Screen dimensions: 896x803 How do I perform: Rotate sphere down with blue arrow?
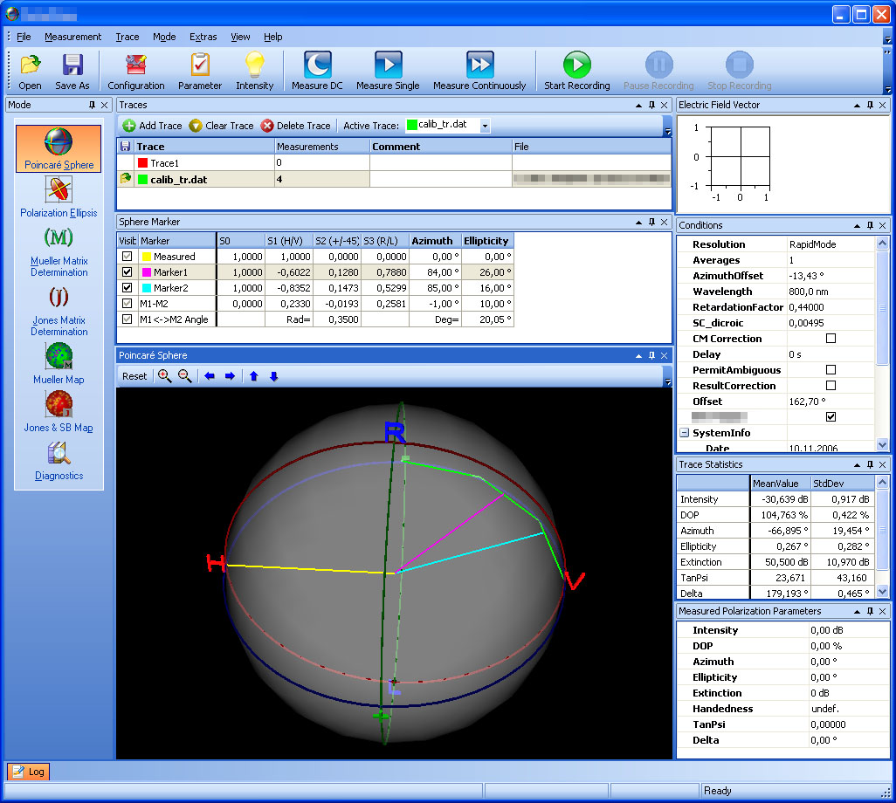(273, 376)
